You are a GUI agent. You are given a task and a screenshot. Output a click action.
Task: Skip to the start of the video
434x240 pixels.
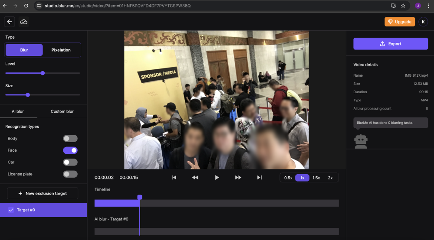pos(174,178)
